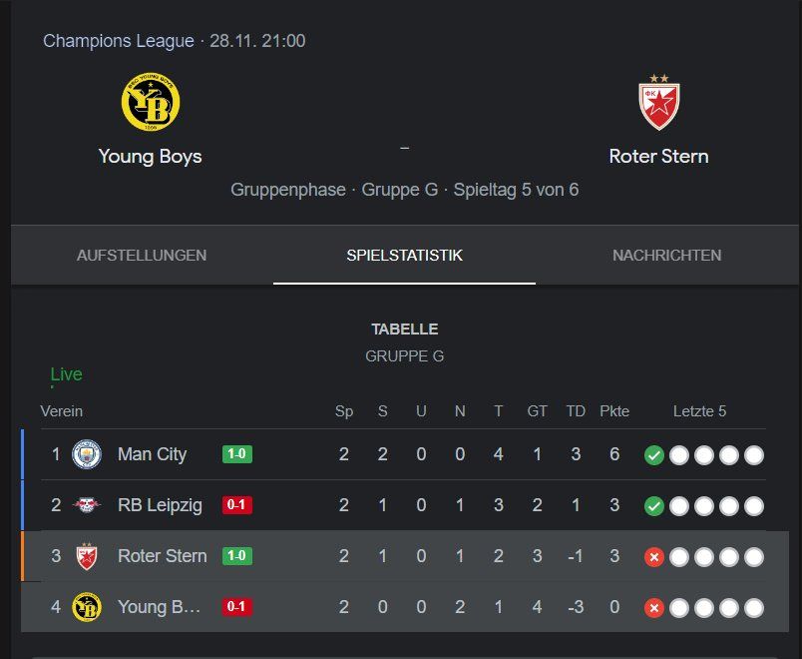The width and height of the screenshot is (802, 659).
Task: Click the Young Boys team name in header
Action: click(x=151, y=156)
